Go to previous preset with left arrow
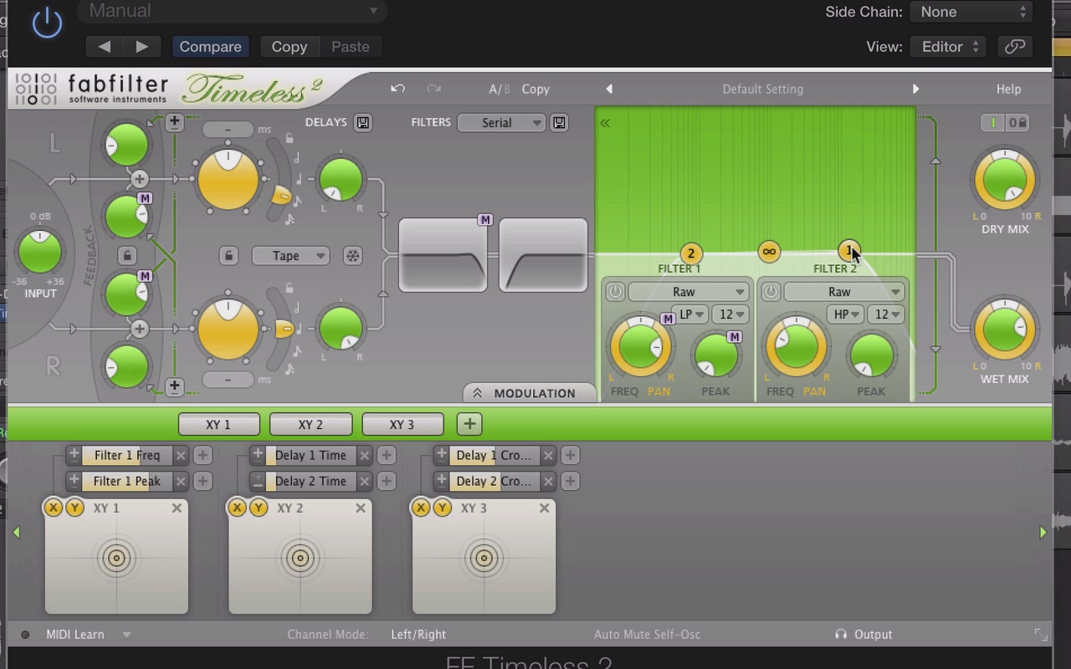The image size is (1071, 669). 105,47
